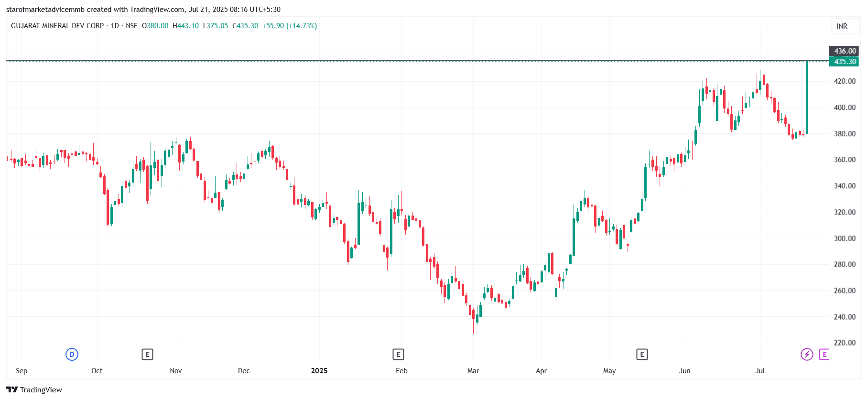Viewport: 867px width, 400px height.
Task: Click the Jun label on time axis
Action: [685, 371]
